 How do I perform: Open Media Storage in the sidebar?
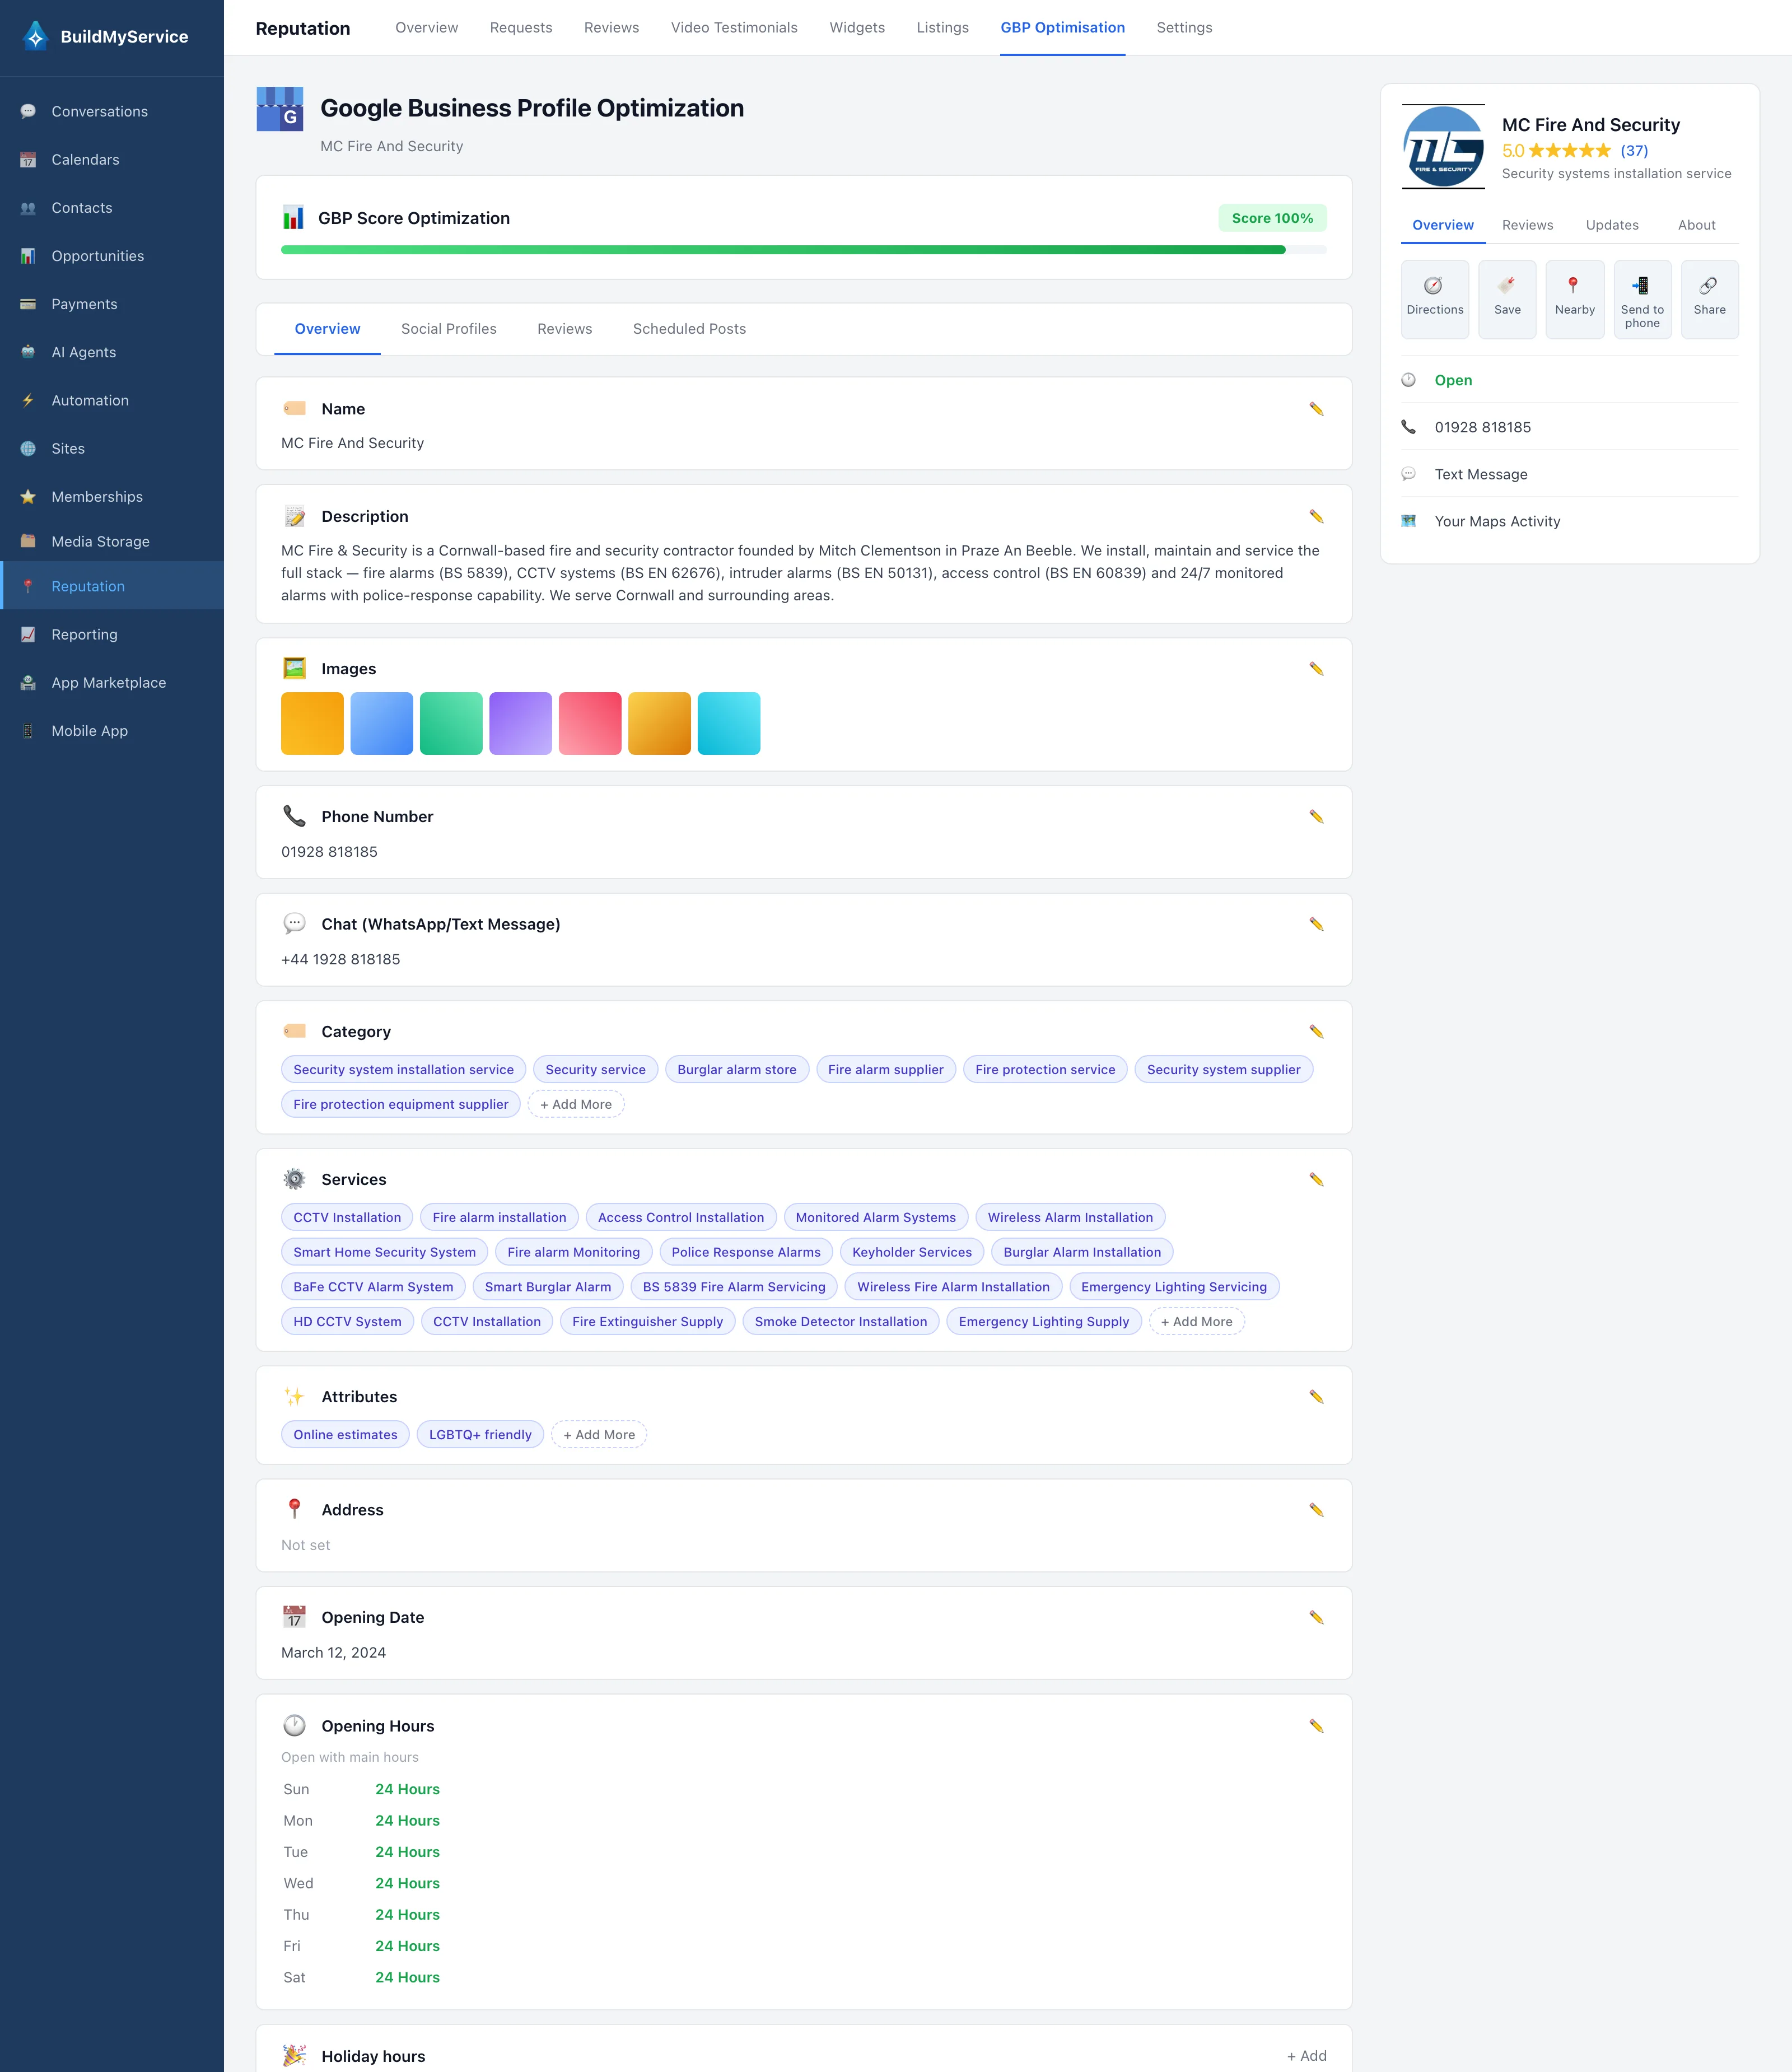(112, 541)
